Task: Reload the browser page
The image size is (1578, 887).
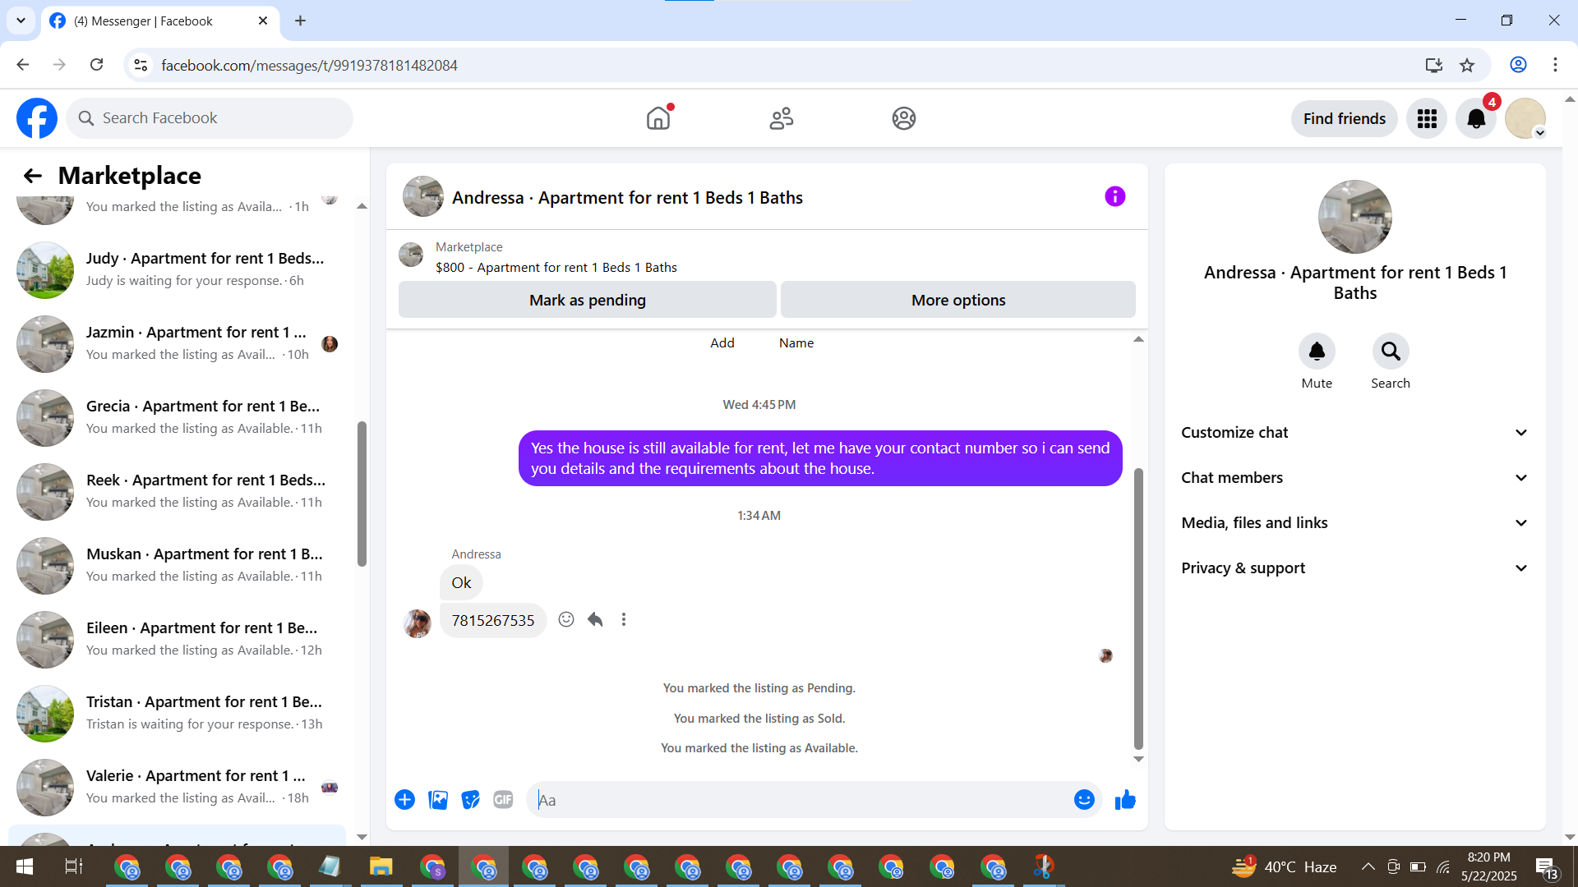Action: pos(96,65)
